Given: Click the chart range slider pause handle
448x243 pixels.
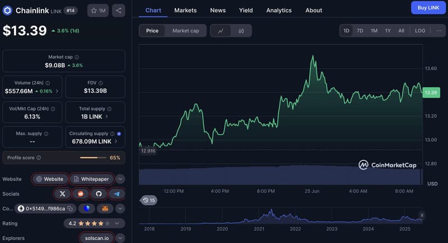Looking at the screenshot, I should pyautogui.click(x=422, y=215).
